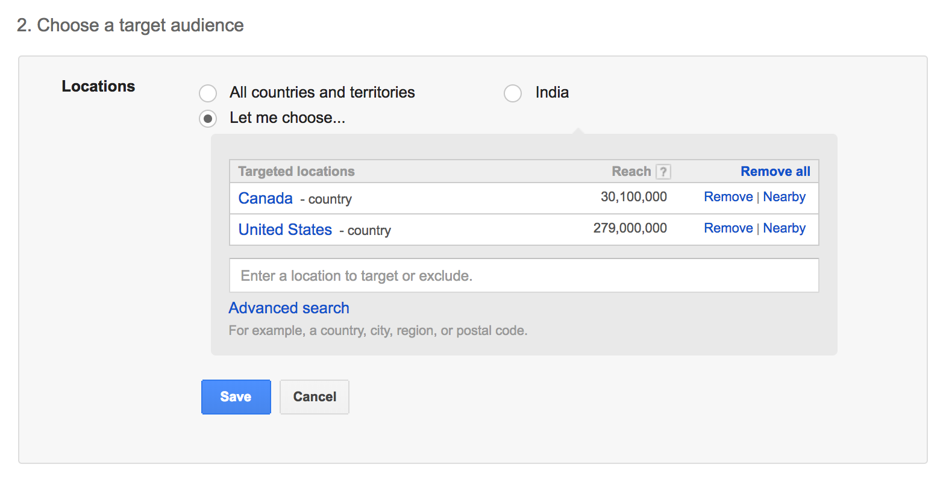Click the Reach help question mark icon

click(x=663, y=172)
